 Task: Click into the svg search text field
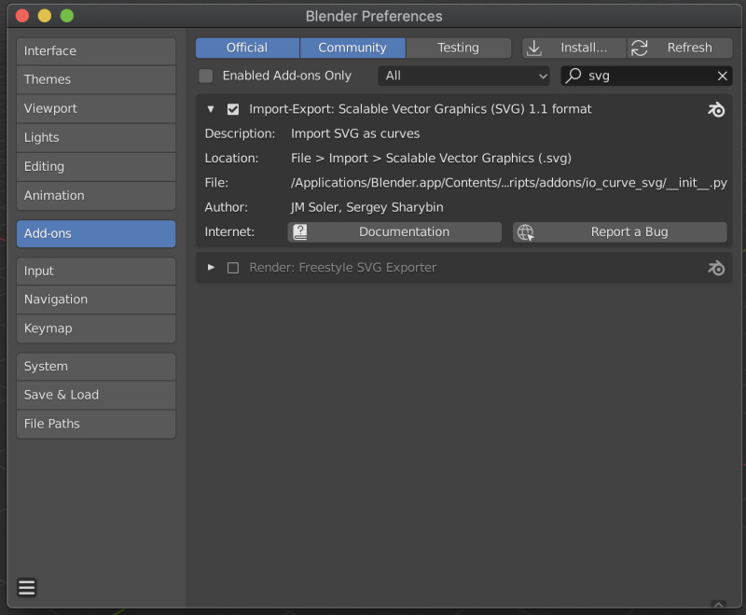tap(647, 76)
